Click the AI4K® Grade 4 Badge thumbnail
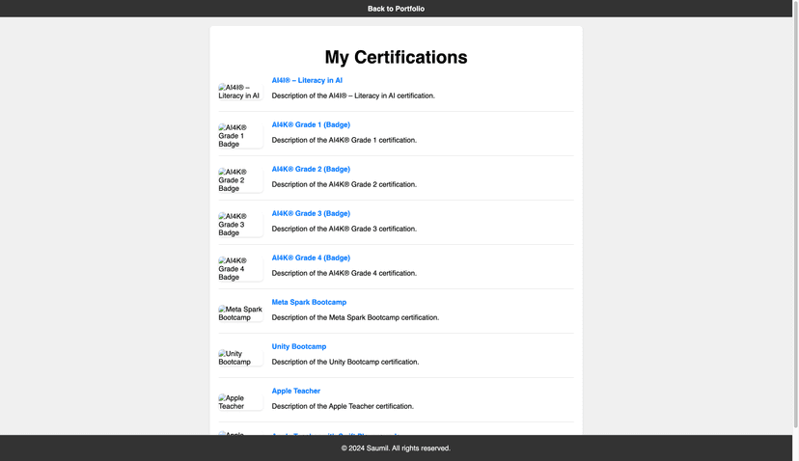Screen dimensions: 799x461 click(x=240, y=269)
